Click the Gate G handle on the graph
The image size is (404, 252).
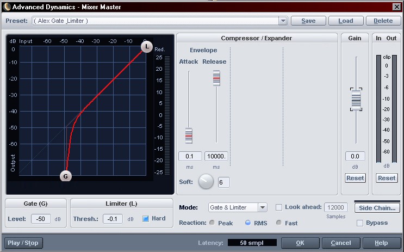pyautogui.click(x=65, y=176)
